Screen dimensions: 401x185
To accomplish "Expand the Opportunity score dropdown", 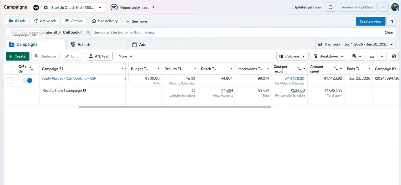I will [153, 7].
